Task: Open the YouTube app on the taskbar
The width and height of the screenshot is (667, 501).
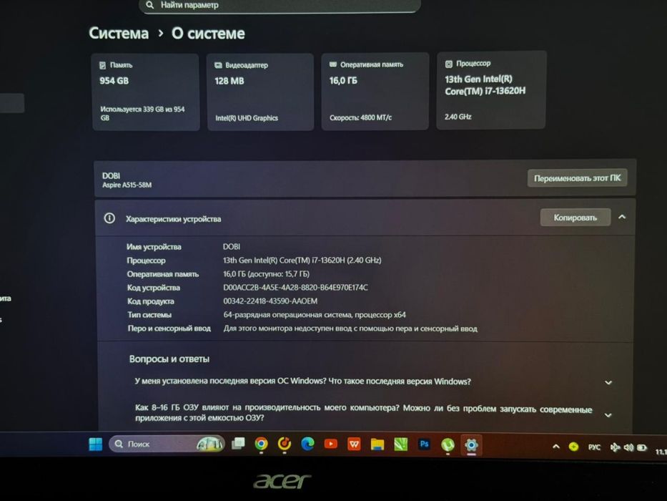Action: pyautogui.click(x=330, y=444)
